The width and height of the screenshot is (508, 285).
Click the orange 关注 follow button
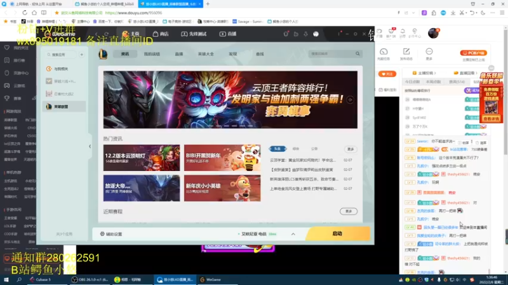(x=387, y=74)
